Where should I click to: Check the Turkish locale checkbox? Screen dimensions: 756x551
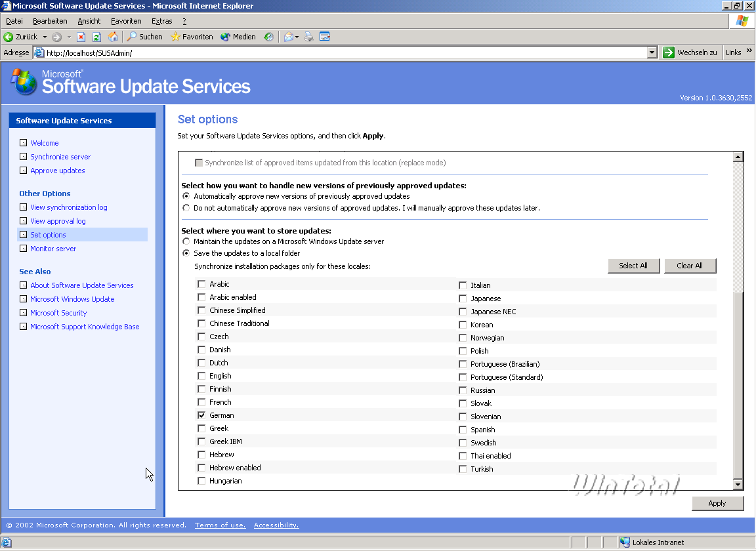pos(463,469)
